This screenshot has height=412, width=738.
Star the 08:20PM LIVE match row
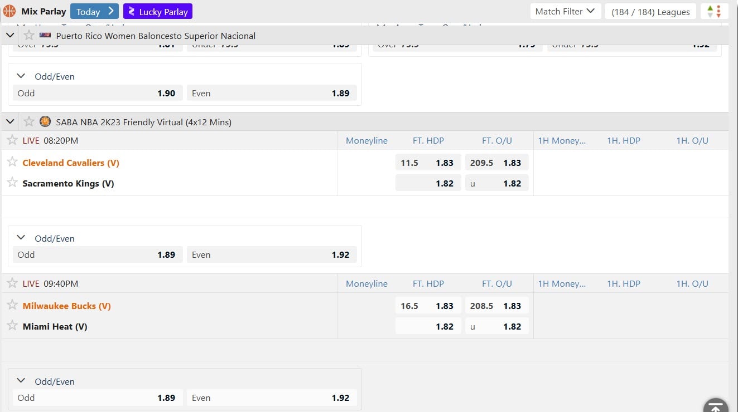(12, 140)
